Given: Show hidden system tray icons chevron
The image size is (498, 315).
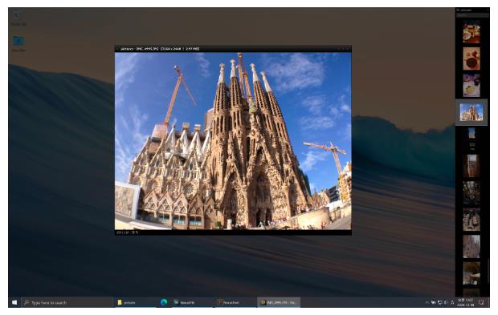Looking at the screenshot, I should (x=427, y=303).
